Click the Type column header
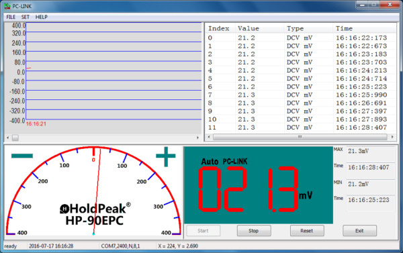 coord(308,28)
